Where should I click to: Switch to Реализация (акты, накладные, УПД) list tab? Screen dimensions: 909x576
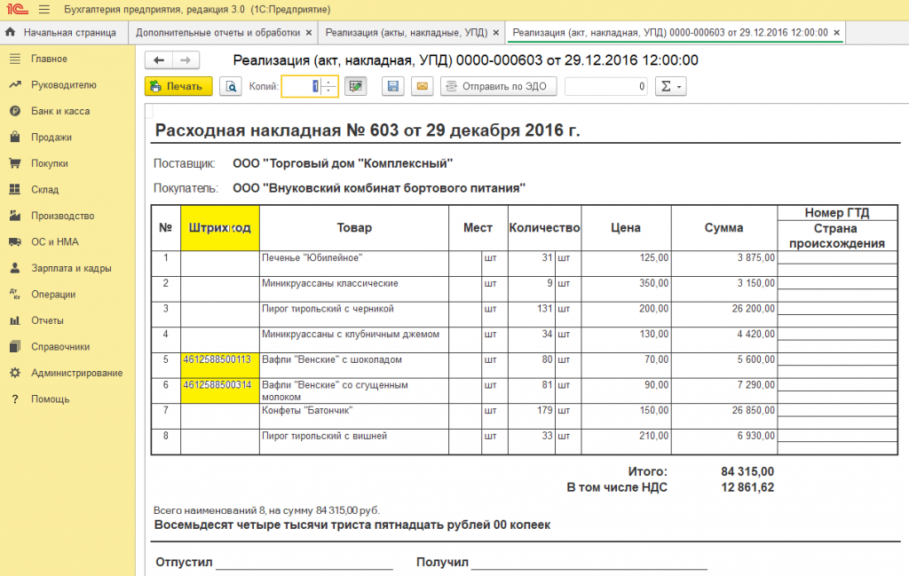pos(407,33)
